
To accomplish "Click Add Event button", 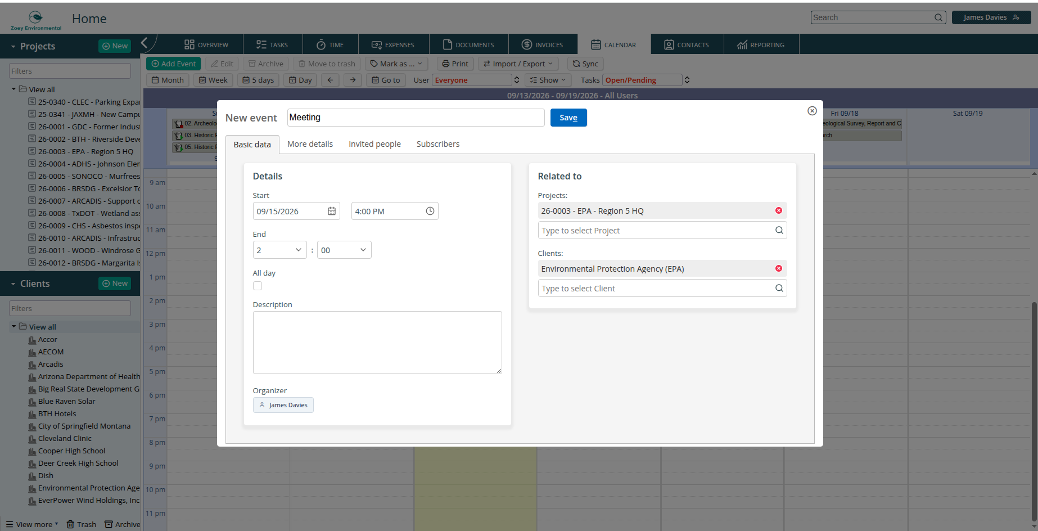I will [x=174, y=64].
